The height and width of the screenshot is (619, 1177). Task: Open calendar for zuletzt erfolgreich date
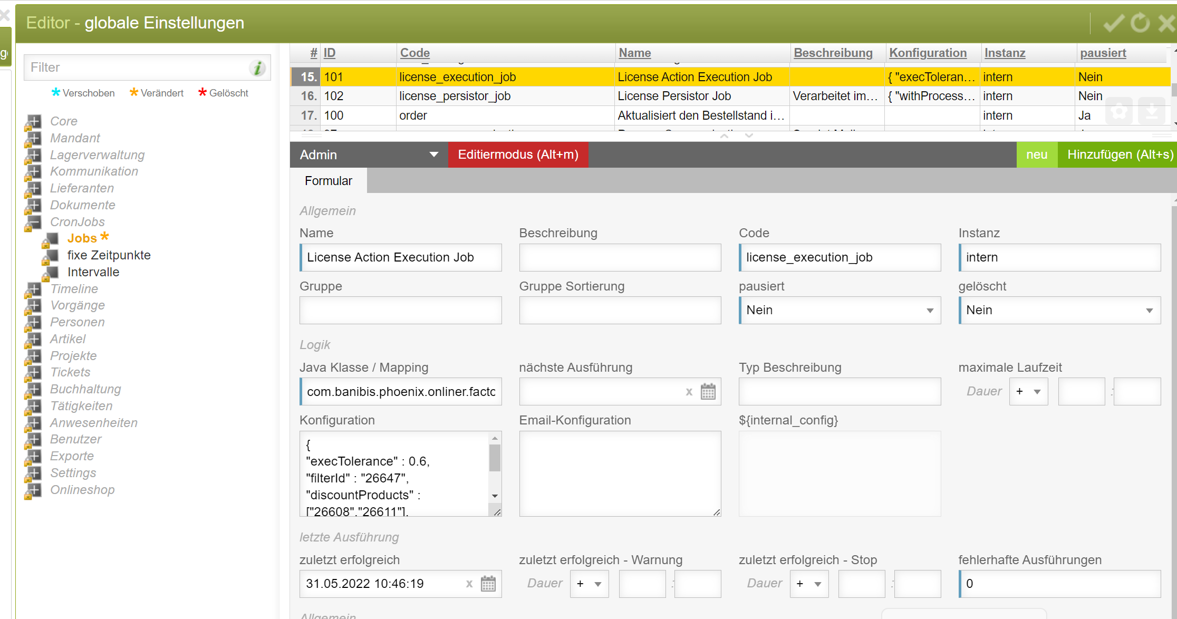point(488,584)
